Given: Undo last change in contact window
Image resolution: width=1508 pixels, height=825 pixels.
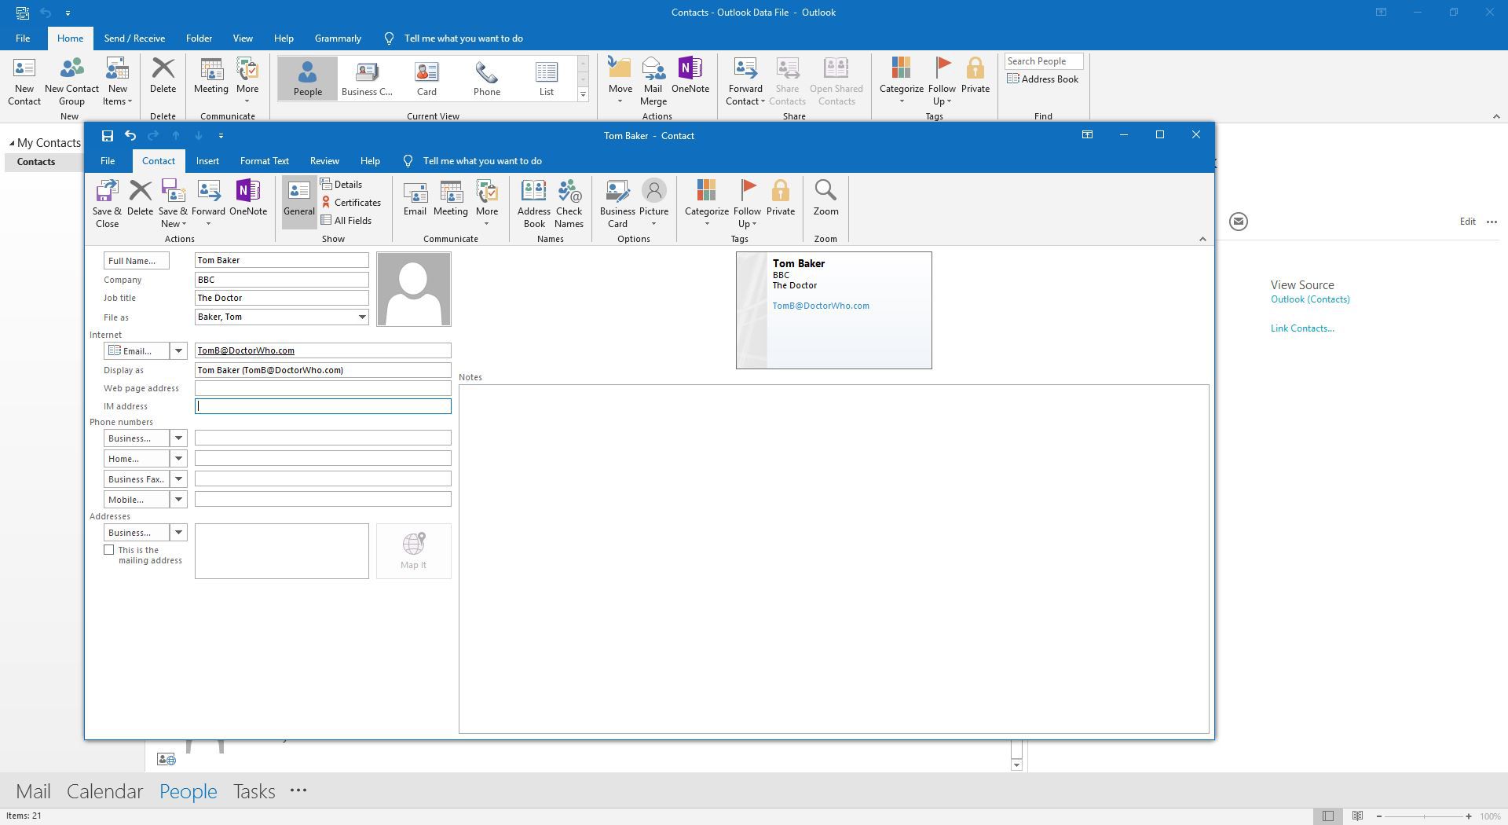Looking at the screenshot, I should [130, 136].
